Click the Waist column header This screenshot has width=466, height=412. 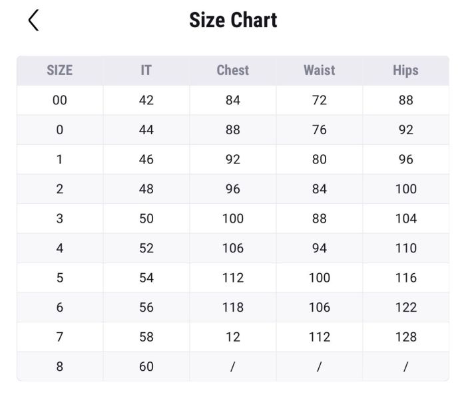pyautogui.click(x=320, y=70)
